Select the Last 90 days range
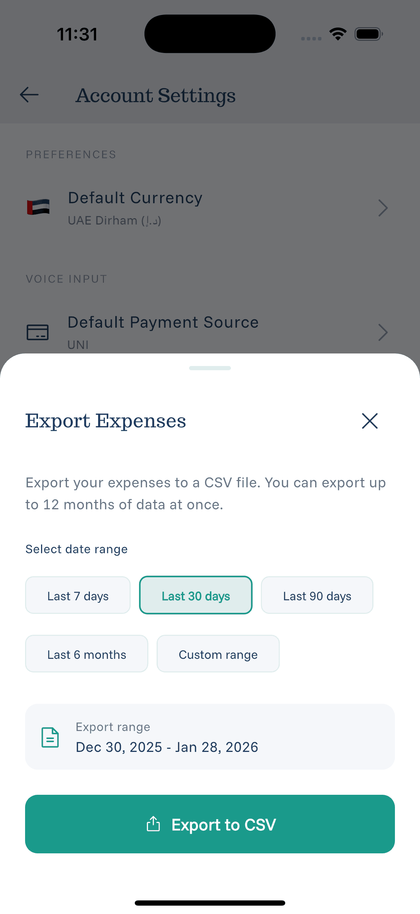 point(317,595)
